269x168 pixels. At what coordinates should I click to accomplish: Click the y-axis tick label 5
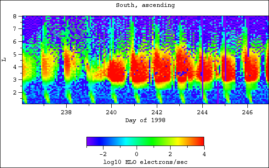pos(15,55)
